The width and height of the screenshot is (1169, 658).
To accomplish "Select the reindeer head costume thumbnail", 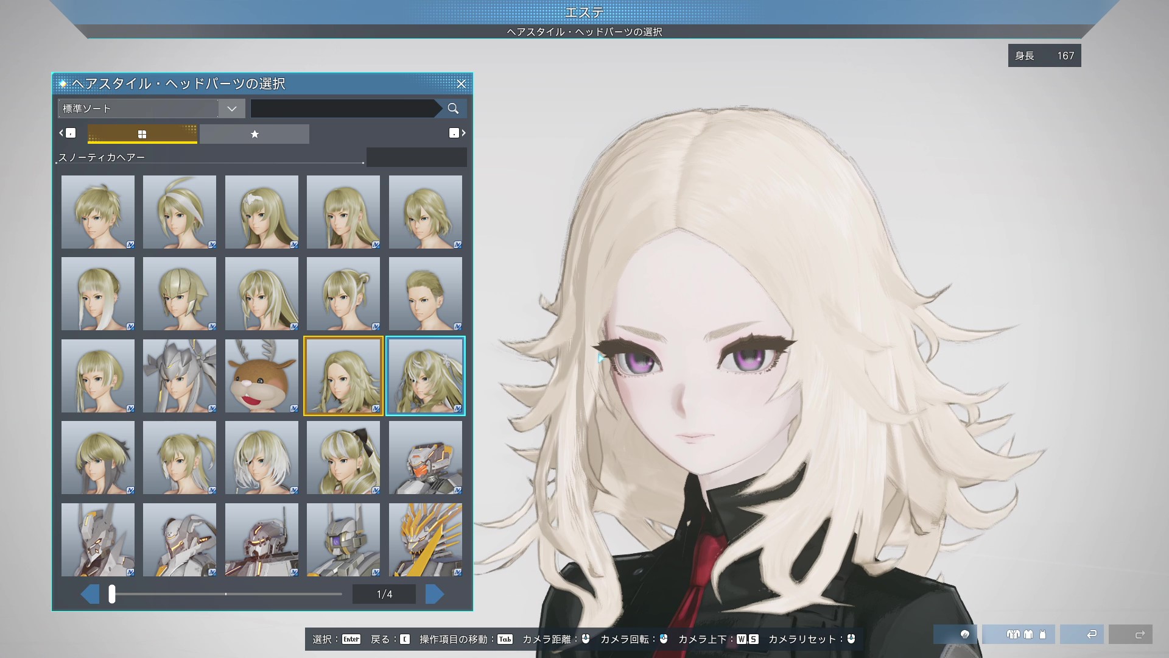I will point(262,376).
